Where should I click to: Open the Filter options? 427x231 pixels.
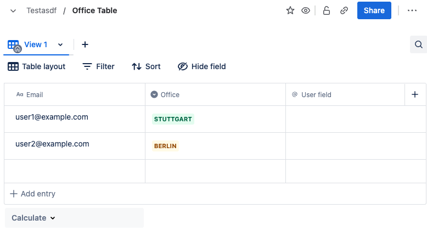[x=99, y=66]
